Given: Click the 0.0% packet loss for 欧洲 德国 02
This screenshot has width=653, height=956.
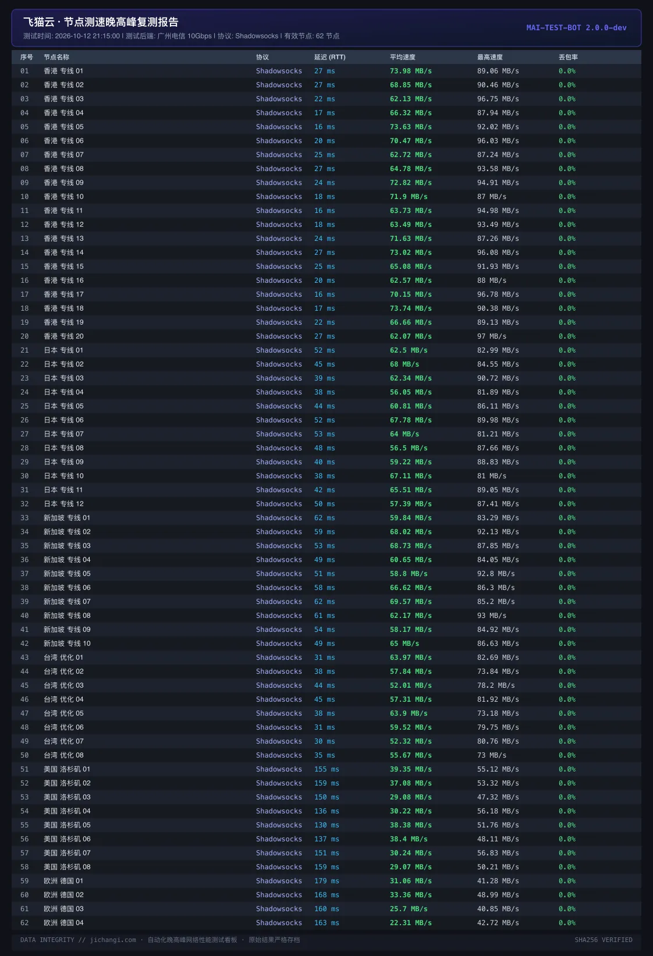Looking at the screenshot, I should click(x=567, y=895).
